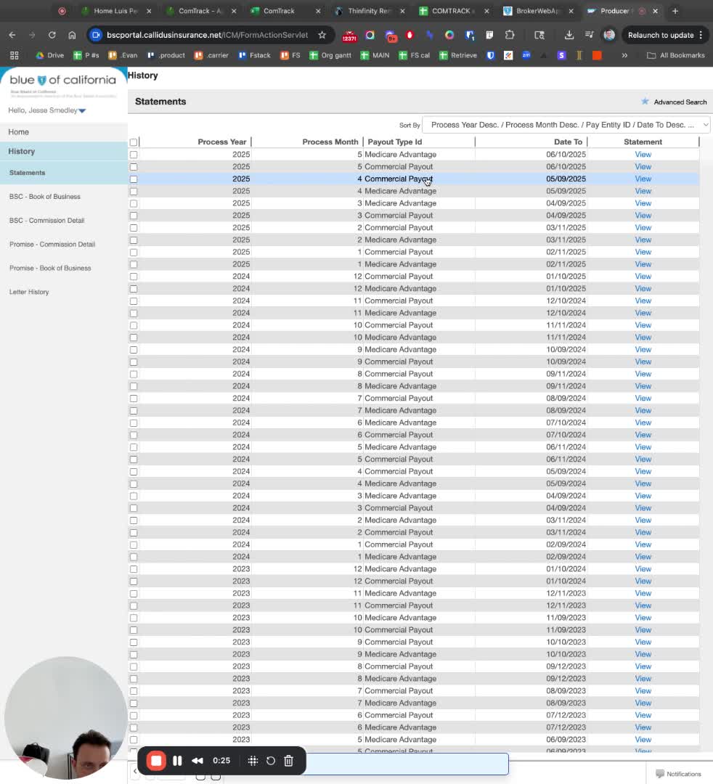Click the recording toolbar grid dots icon
Viewport: 713px width, 784px height.
[253, 761]
